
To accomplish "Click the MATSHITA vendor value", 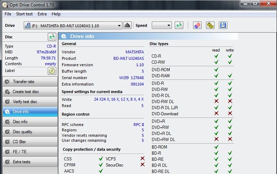I will 135,52.
